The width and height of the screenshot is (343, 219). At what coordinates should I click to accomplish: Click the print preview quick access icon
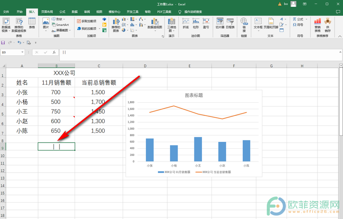point(29,43)
